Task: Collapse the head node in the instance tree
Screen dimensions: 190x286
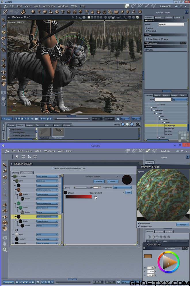Action: 164,122
